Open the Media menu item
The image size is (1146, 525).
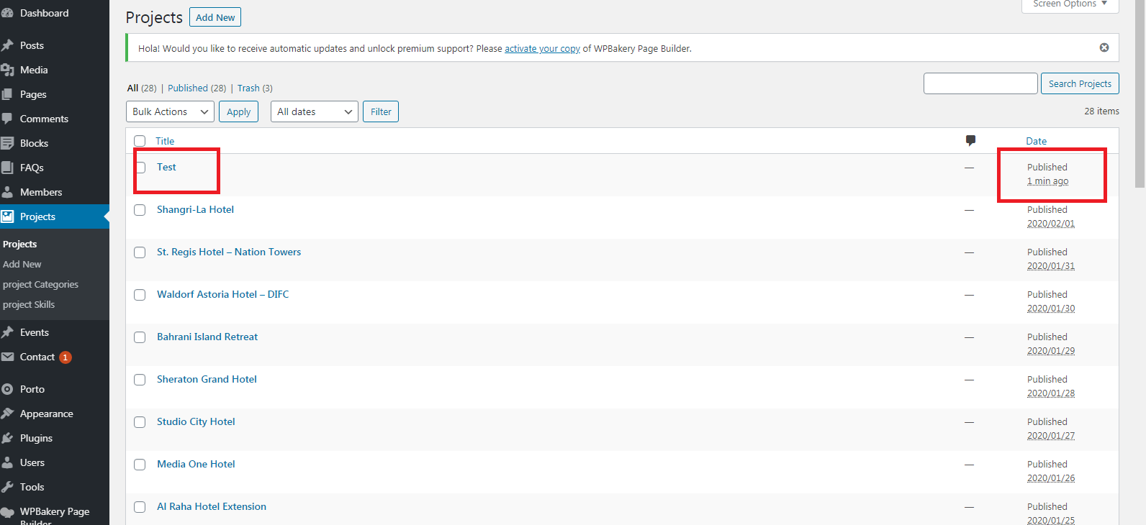[x=55, y=70]
